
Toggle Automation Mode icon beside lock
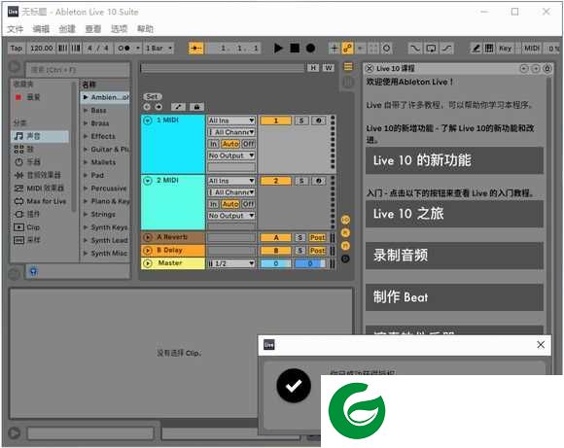pyautogui.click(x=178, y=107)
